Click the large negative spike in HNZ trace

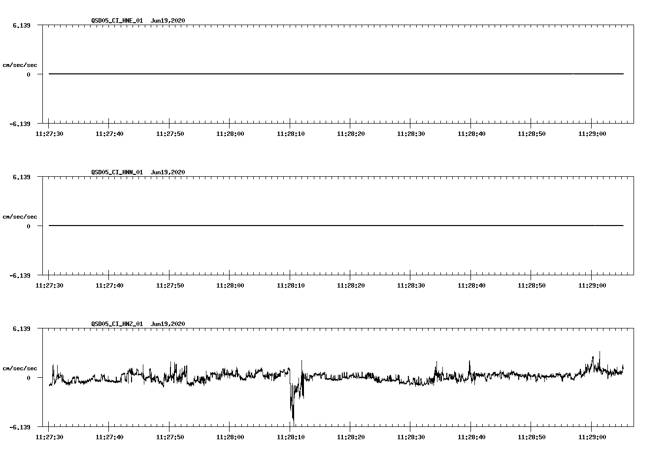[x=293, y=401]
